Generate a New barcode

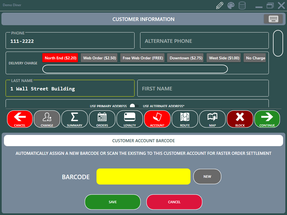(207, 177)
